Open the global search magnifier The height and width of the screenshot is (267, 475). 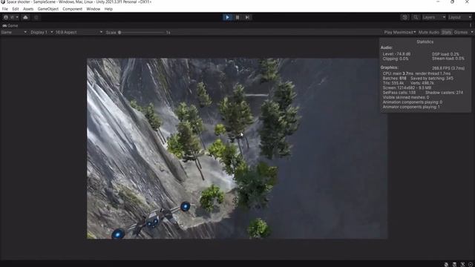click(416, 17)
